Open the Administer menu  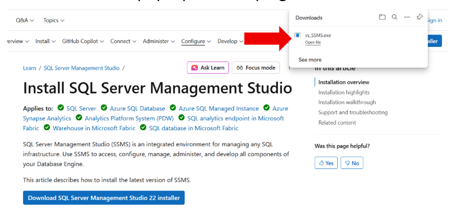[x=159, y=42]
